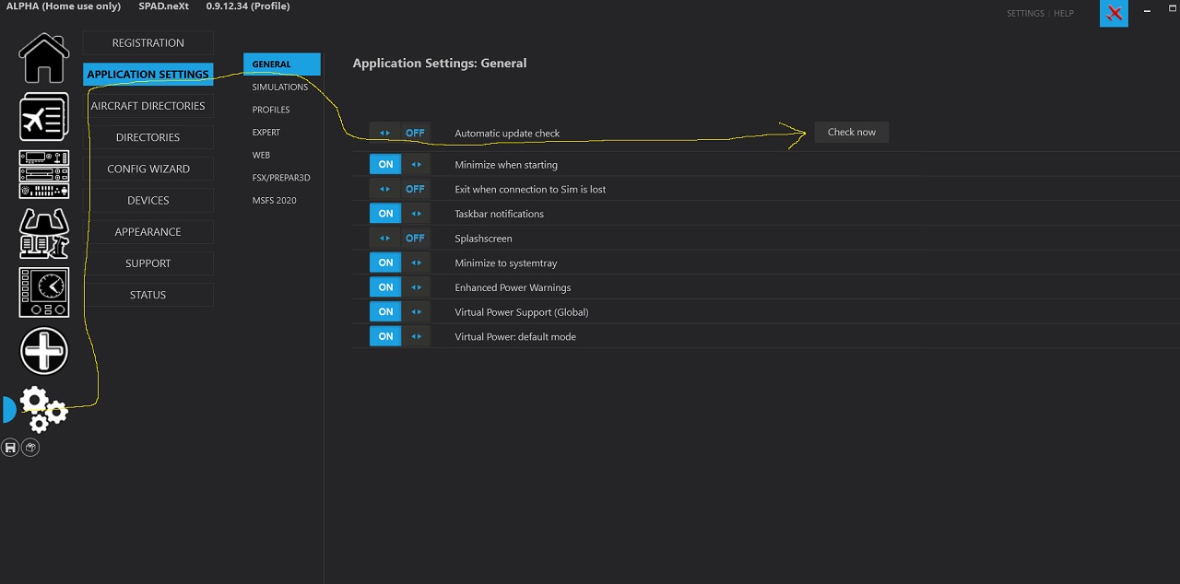Click the red X icon in title bar
The height and width of the screenshot is (584, 1180).
[x=1114, y=13]
